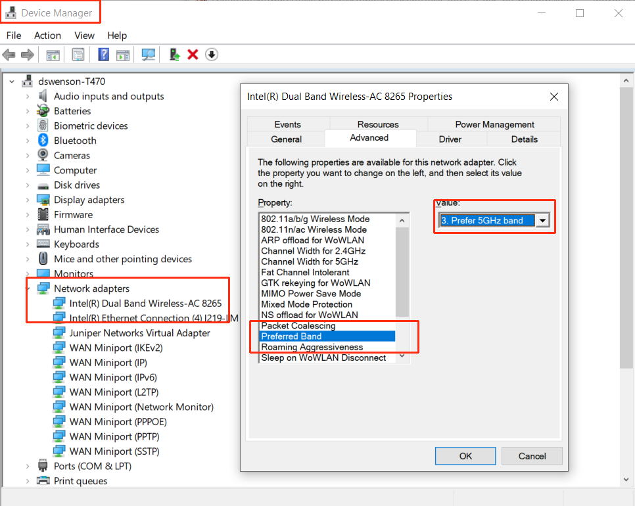Switch to the Driver tab
This screenshot has width=635, height=506.
point(450,139)
